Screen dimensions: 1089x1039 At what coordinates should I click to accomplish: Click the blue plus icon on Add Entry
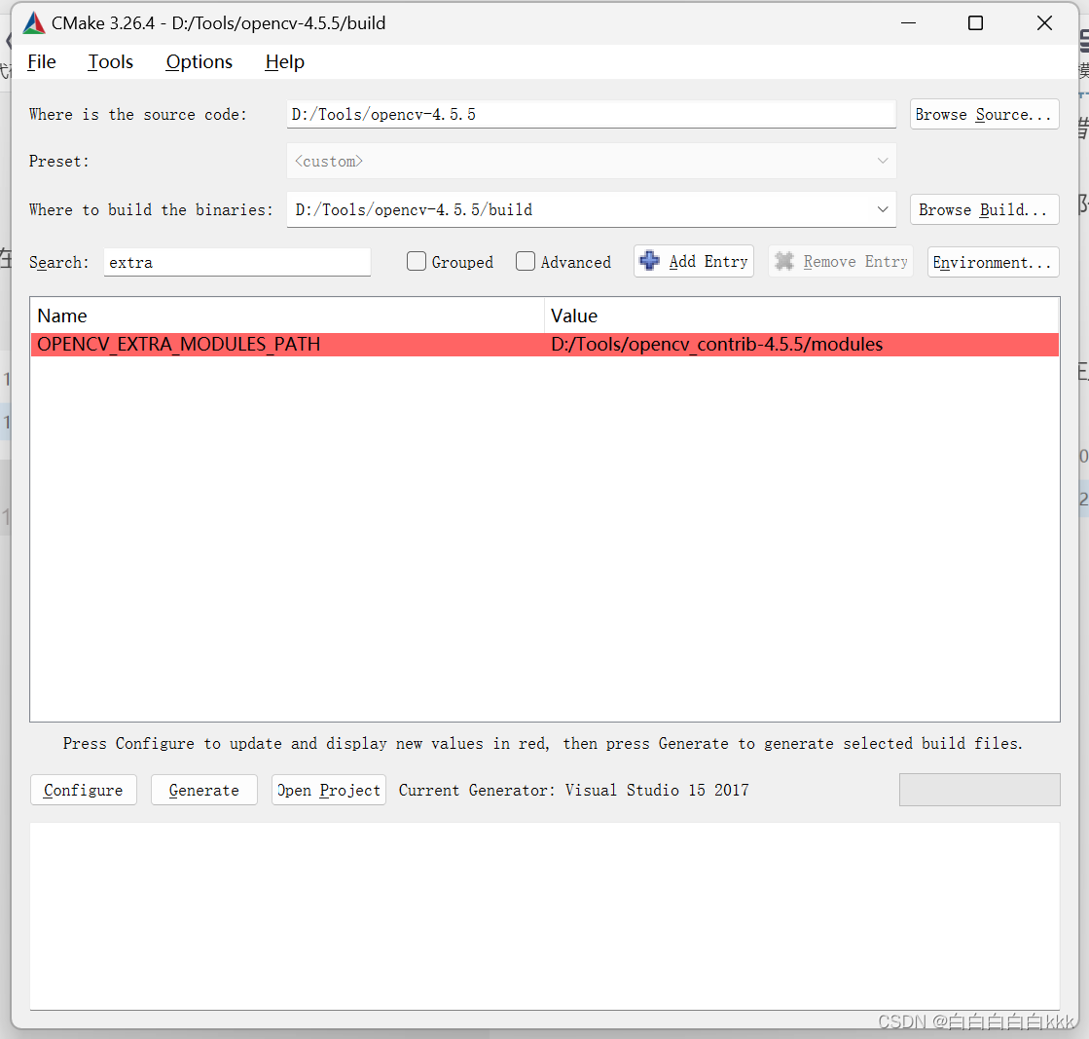coord(649,261)
